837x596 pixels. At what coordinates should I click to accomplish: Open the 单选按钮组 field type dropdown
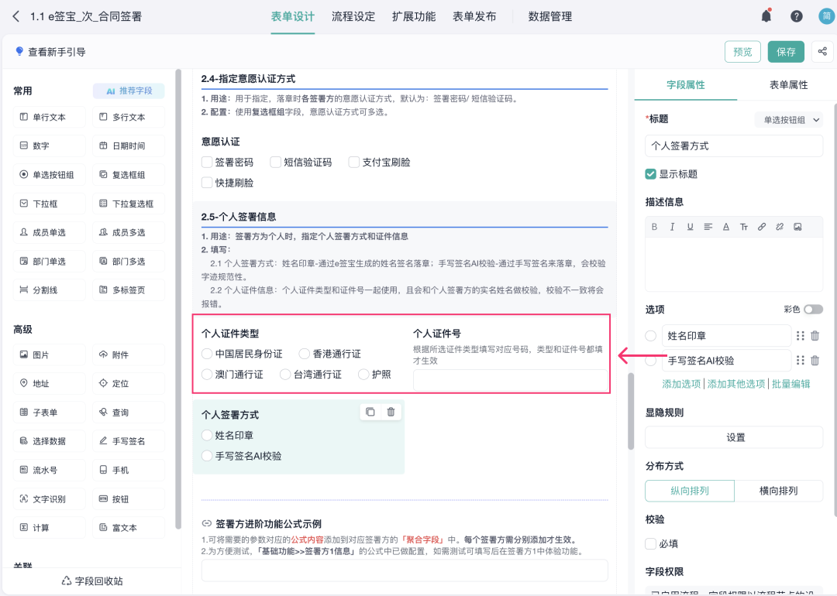point(789,120)
